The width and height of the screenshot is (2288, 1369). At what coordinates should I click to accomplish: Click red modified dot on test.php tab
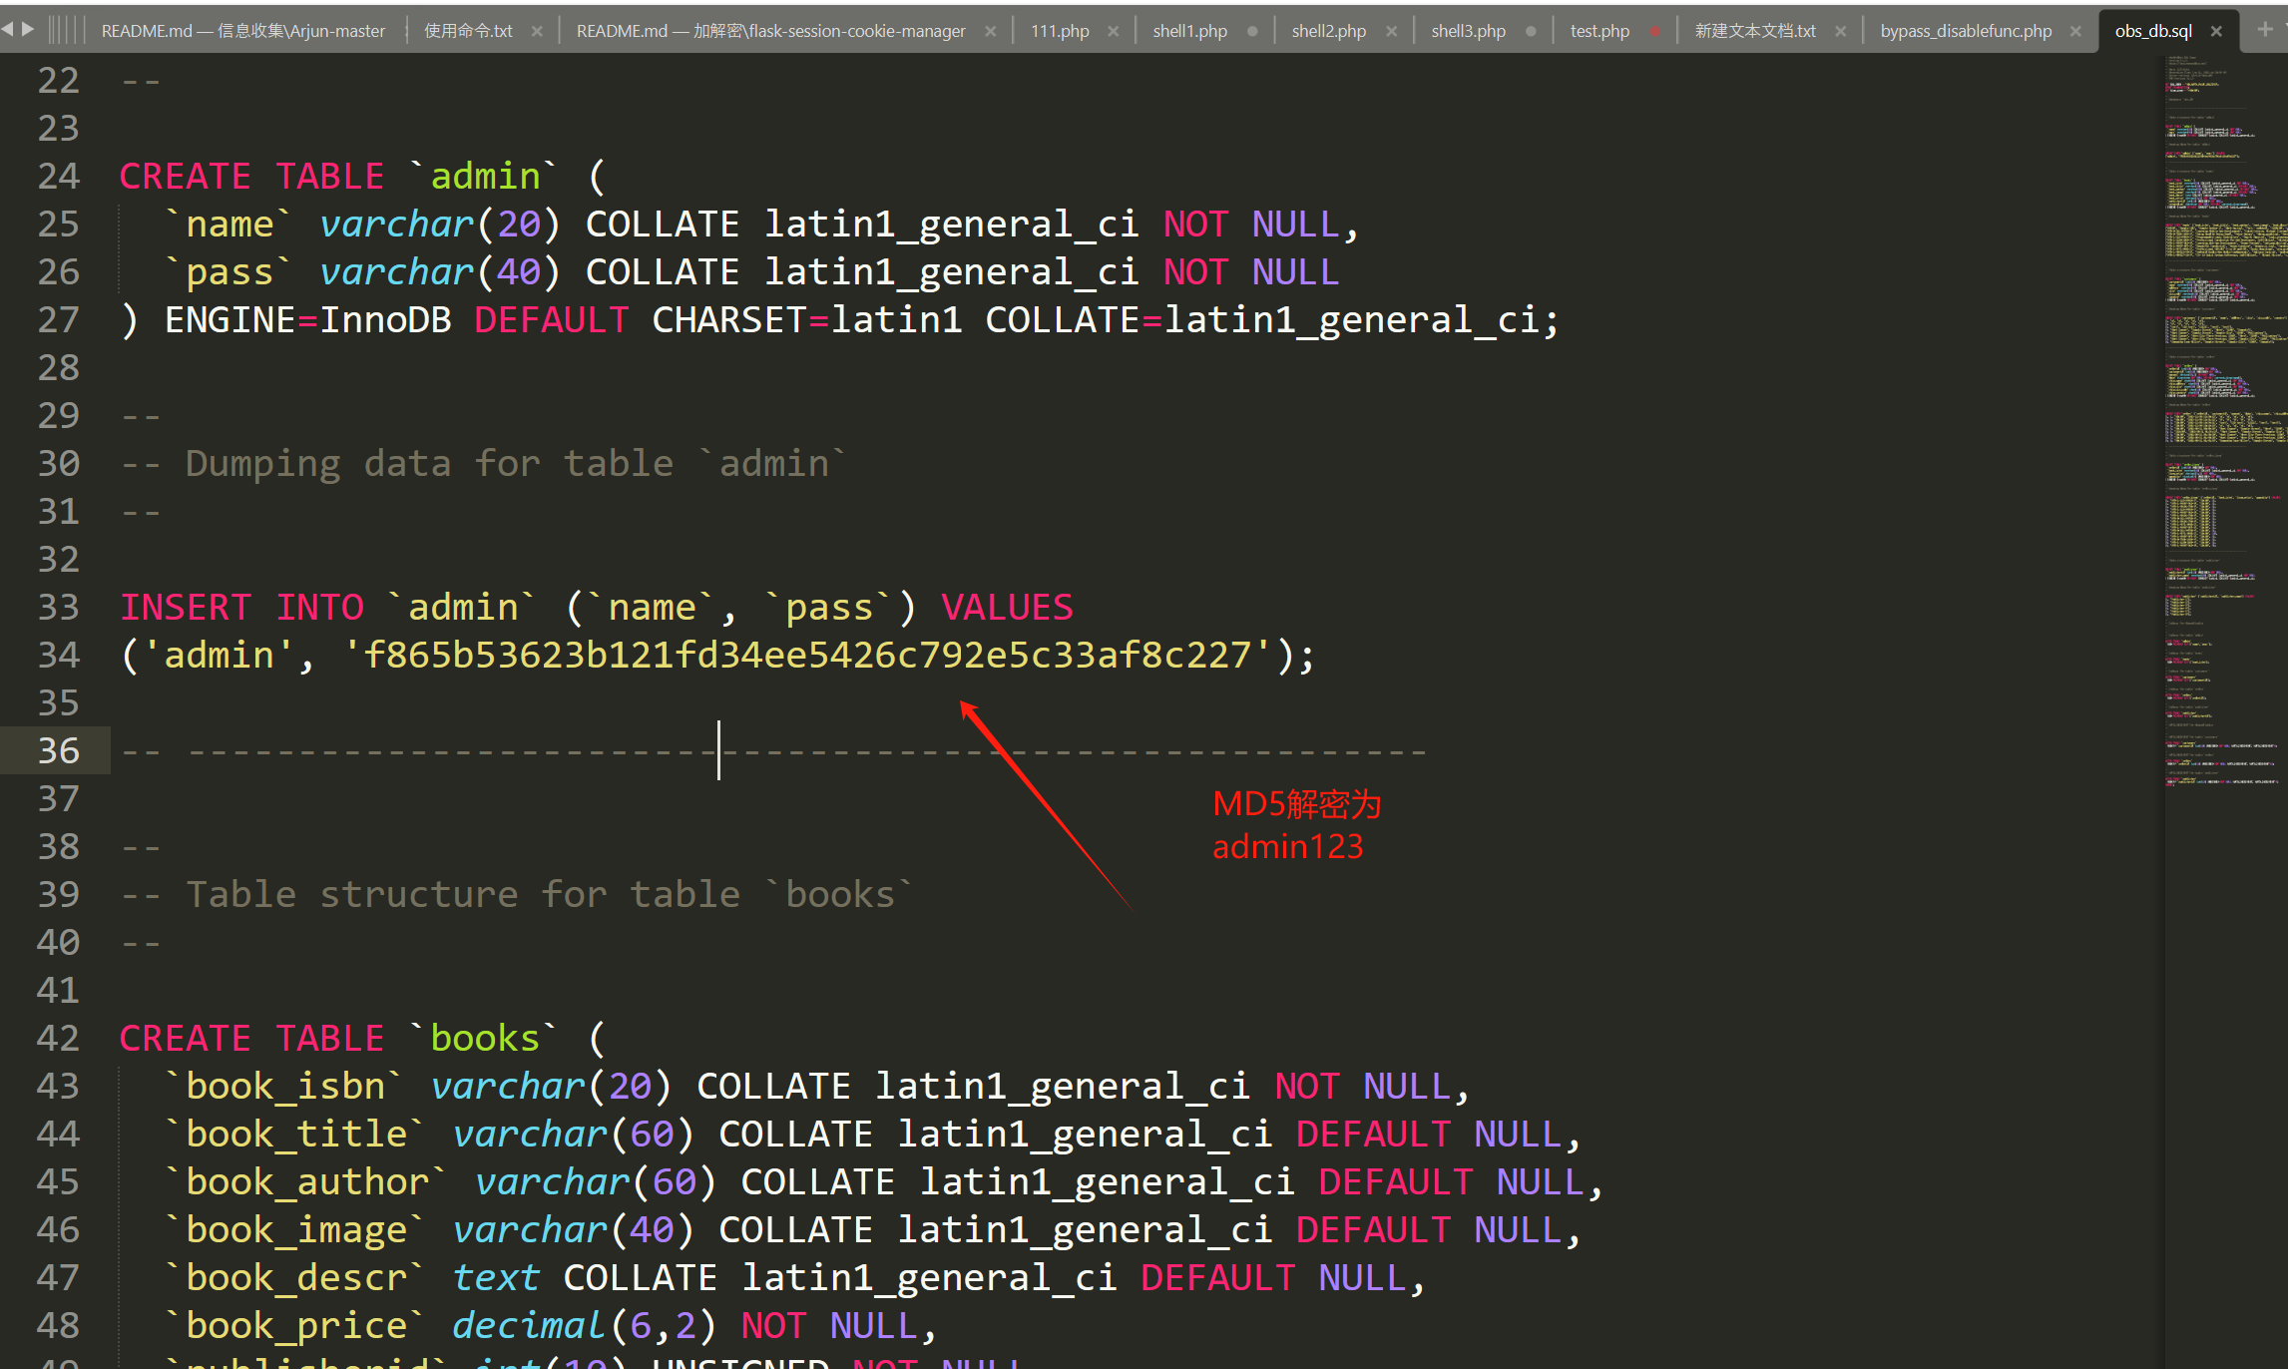point(1655,31)
